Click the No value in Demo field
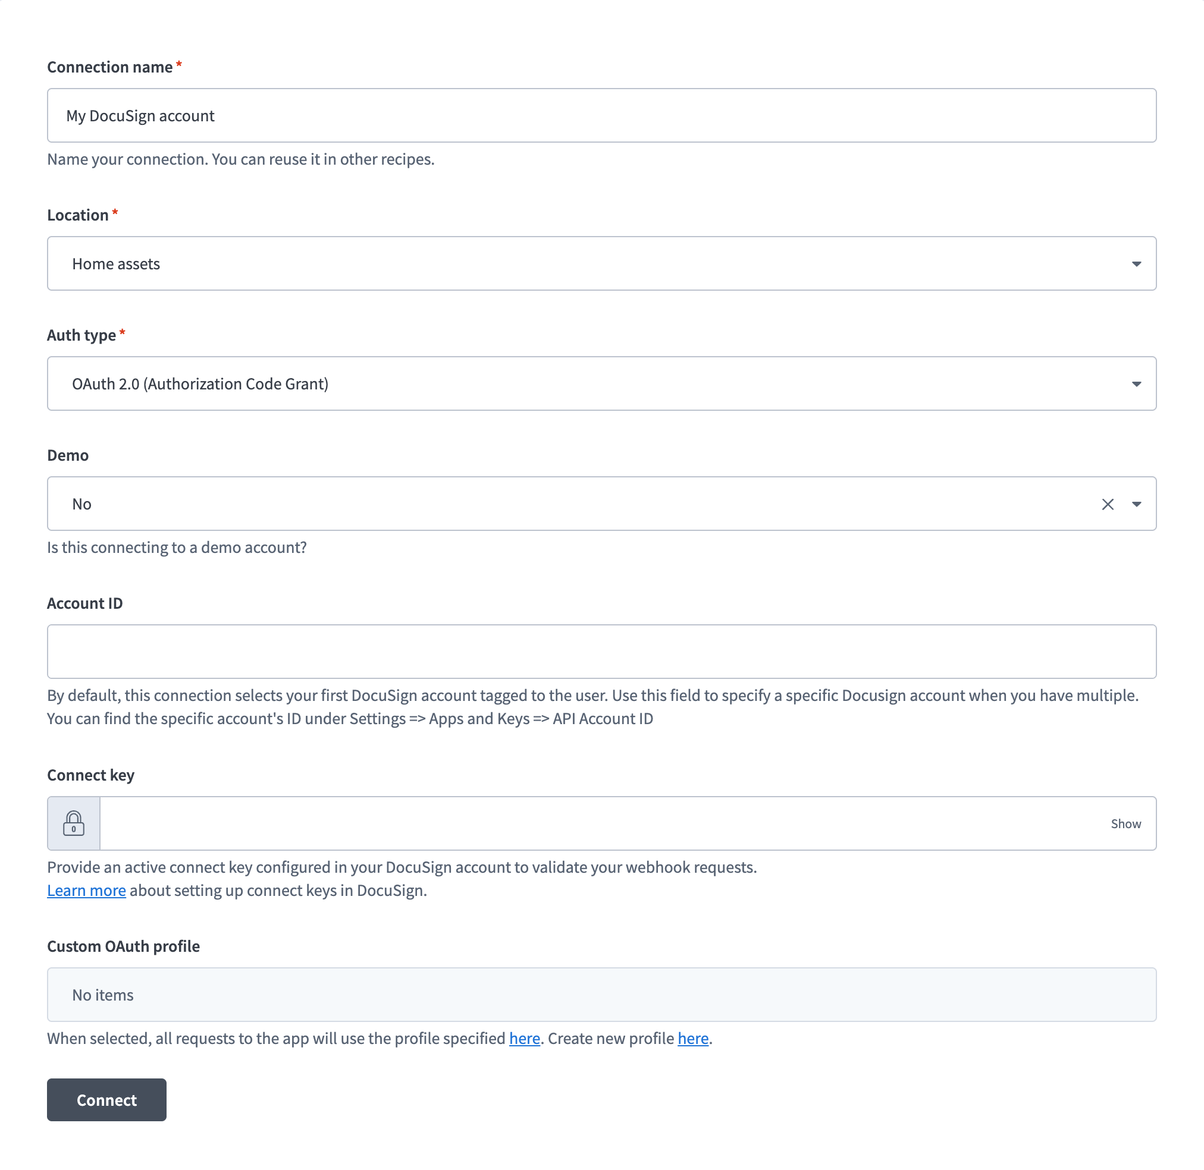The image size is (1204, 1170). [x=81, y=504]
